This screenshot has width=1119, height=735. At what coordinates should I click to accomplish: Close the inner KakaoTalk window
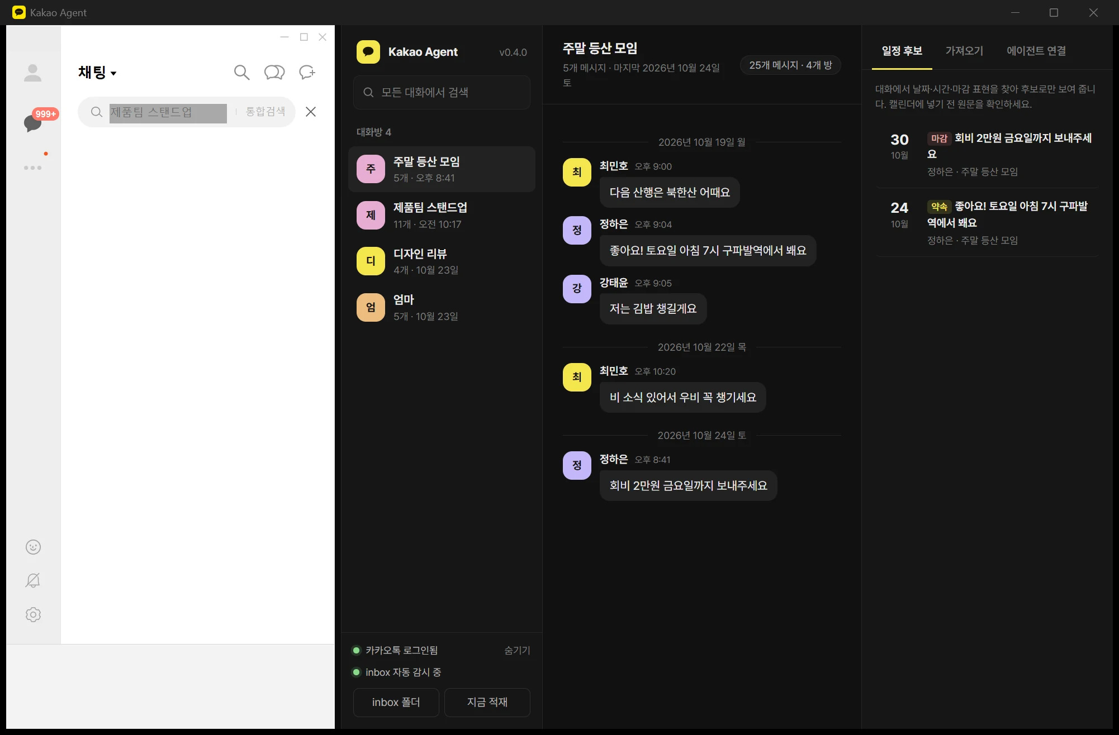coord(323,37)
